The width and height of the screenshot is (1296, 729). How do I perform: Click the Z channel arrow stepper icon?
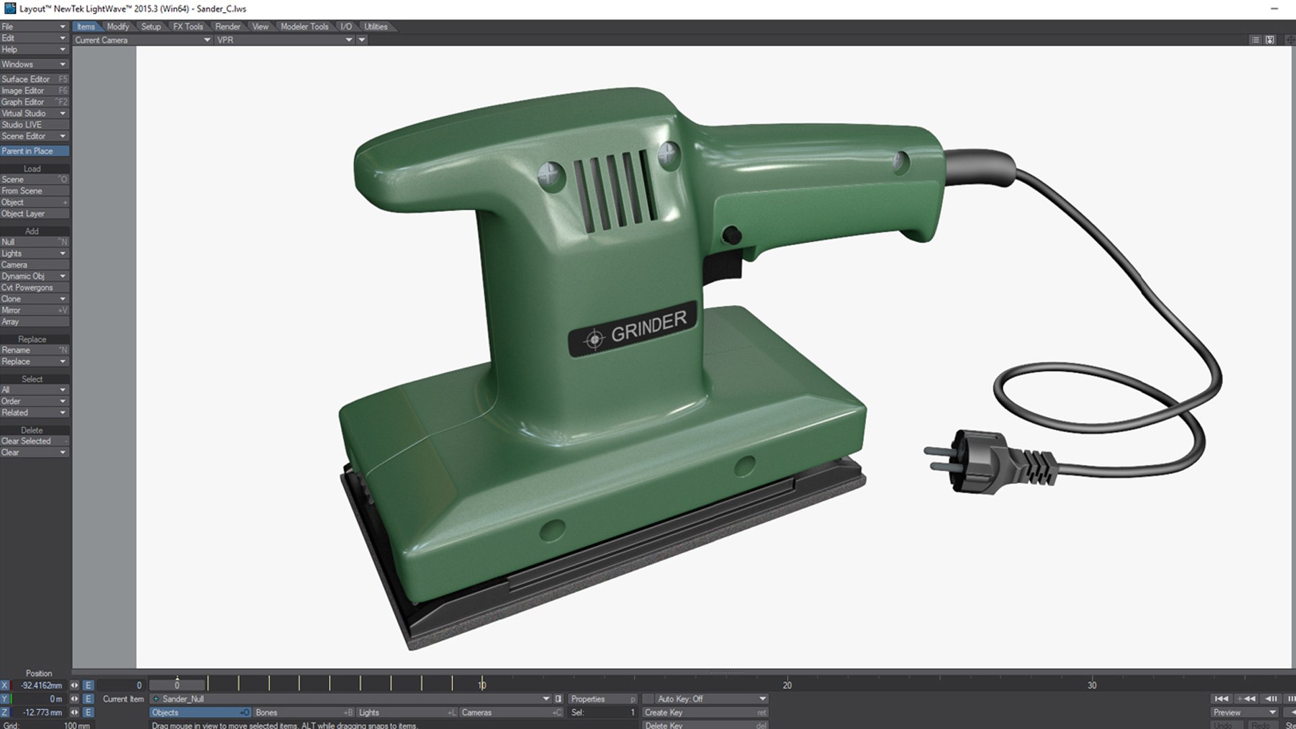pyautogui.click(x=74, y=712)
